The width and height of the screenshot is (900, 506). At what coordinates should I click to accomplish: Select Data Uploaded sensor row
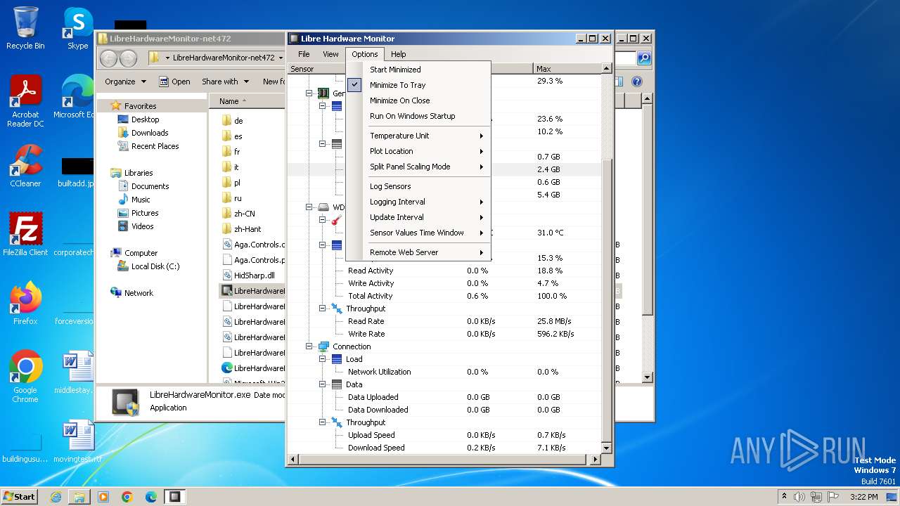445,397
